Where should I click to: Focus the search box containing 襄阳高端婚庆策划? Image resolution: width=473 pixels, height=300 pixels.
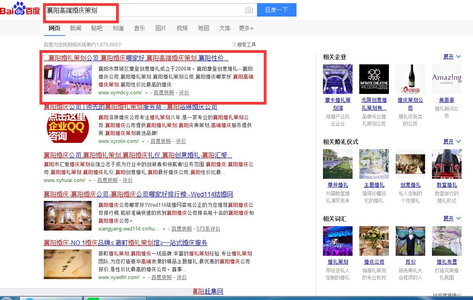coord(150,10)
